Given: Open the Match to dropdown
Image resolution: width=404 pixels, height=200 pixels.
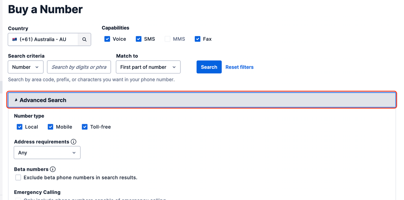Looking at the screenshot, I should click(x=148, y=67).
